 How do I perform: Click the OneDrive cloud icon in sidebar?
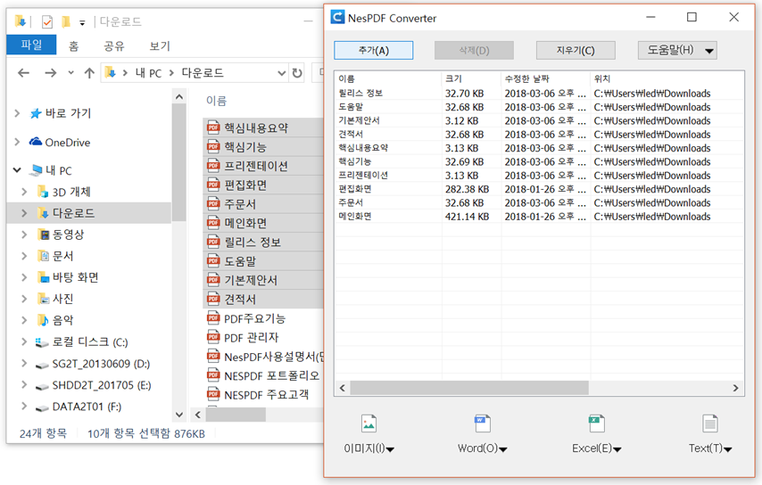pyautogui.click(x=36, y=142)
